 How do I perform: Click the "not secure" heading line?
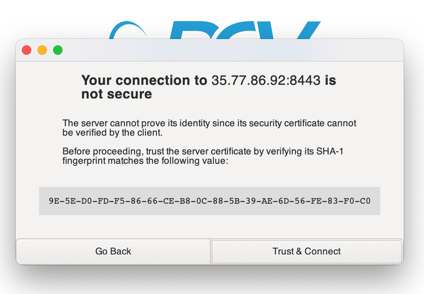click(116, 94)
